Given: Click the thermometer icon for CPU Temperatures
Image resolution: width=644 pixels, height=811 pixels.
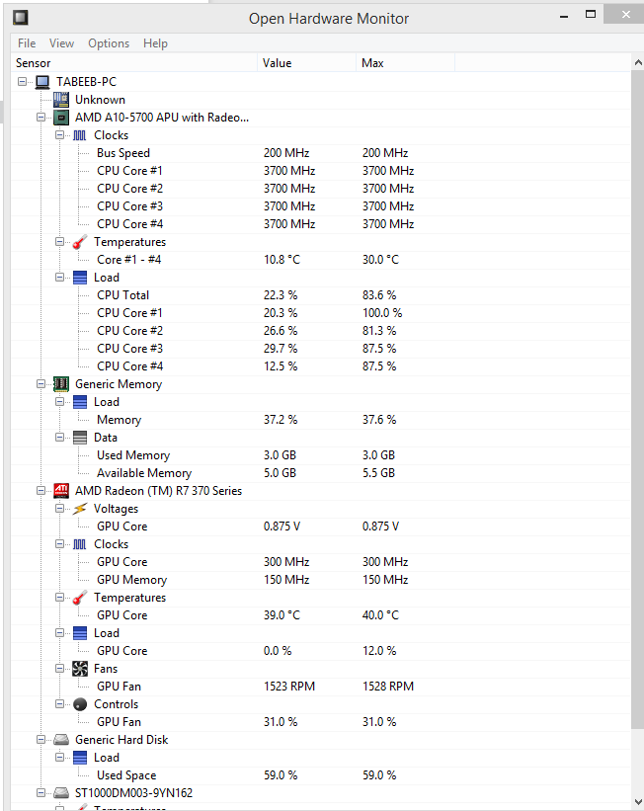Looking at the screenshot, I should click(80, 242).
